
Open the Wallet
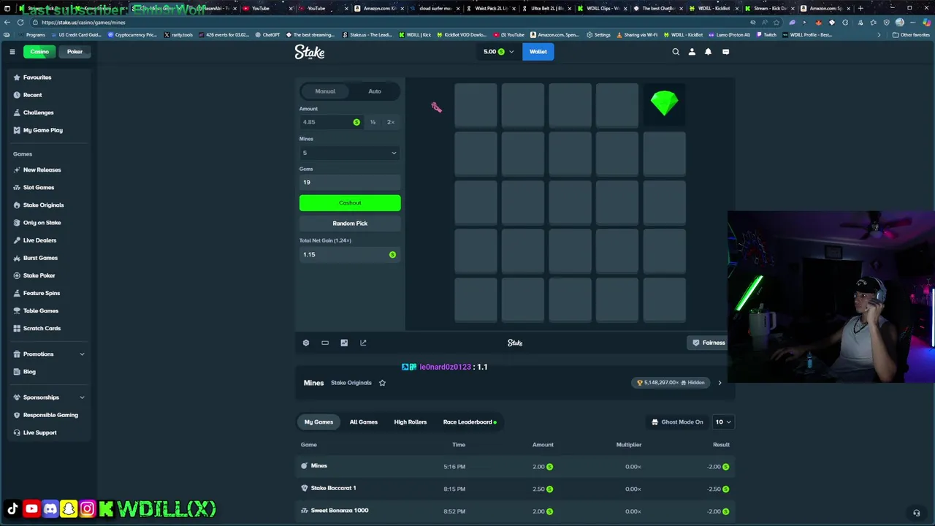[538, 52]
